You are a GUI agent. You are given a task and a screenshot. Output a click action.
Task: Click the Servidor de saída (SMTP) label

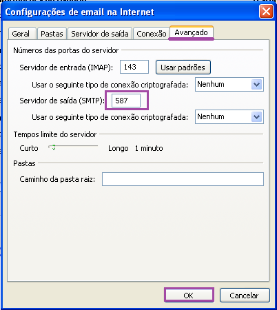[x=62, y=101]
